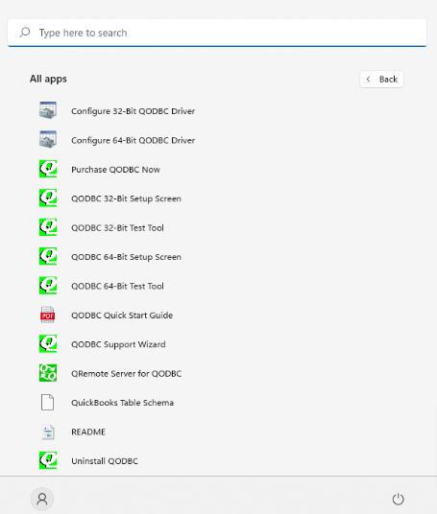Click the QODBC 64-Bit Setup Screen icon

pos(48,256)
